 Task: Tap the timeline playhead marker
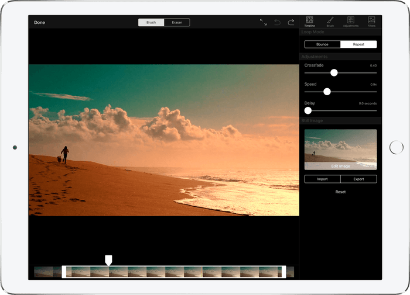click(108, 261)
